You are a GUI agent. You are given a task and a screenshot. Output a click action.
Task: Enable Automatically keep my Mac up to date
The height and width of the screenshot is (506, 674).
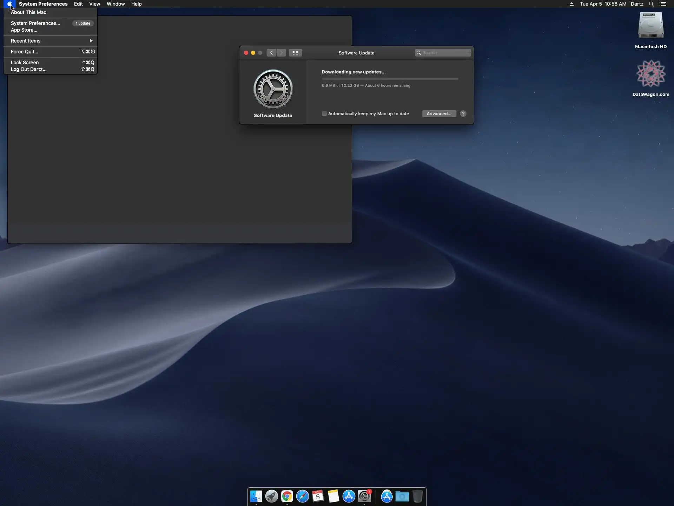[324, 113]
